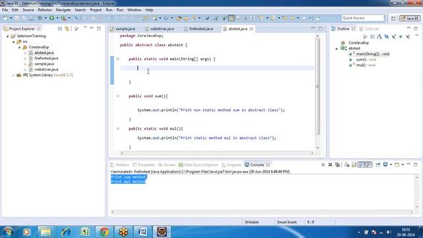
Task: Click console output 'Print sum method'
Action: coord(128,177)
